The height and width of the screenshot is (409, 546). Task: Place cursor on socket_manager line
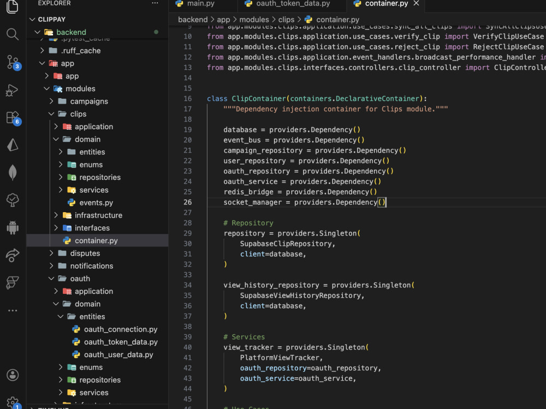click(x=304, y=202)
